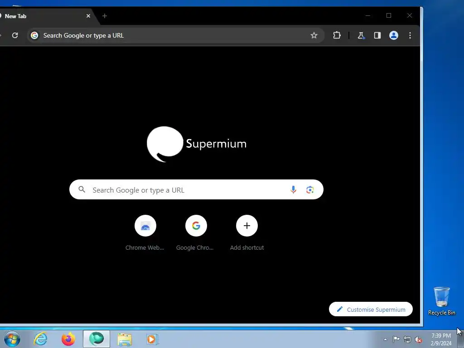This screenshot has width=464, height=348.
Task: Click the magnifier icon in the page search box
Action: coord(82,189)
